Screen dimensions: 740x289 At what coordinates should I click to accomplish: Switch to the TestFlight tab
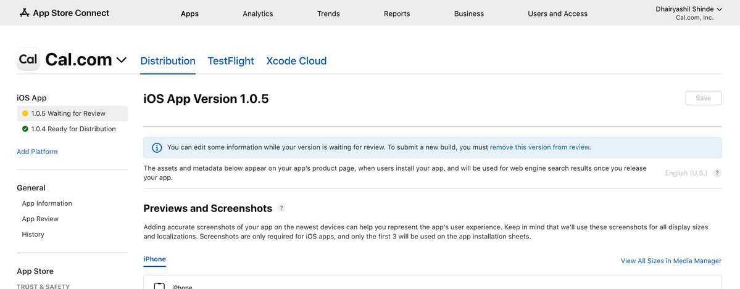[x=231, y=61]
